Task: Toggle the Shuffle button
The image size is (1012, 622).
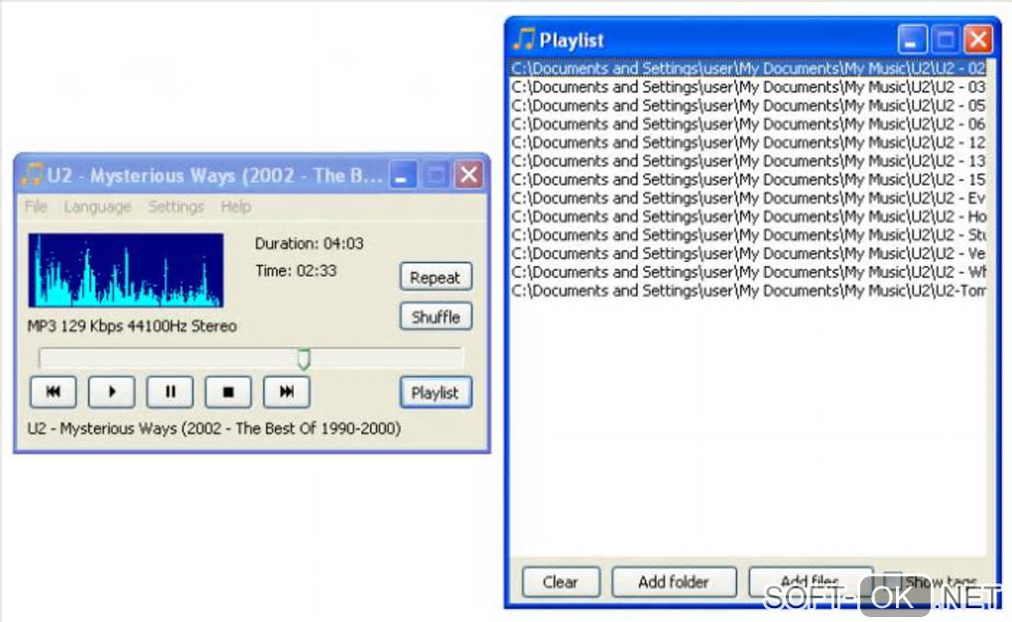Action: [436, 316]
